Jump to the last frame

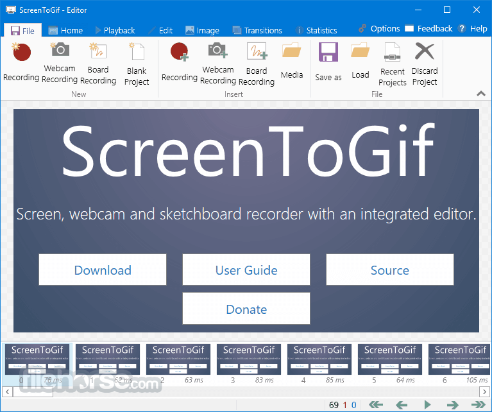point(479,405)
